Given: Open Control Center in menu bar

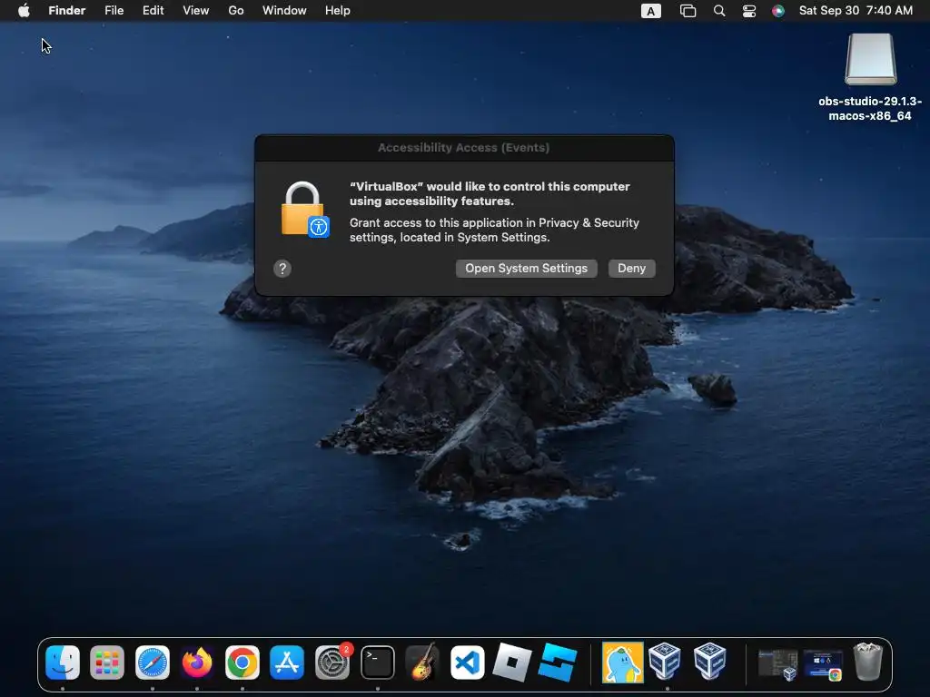Looking at the screenshot, I should pos(749,11).
